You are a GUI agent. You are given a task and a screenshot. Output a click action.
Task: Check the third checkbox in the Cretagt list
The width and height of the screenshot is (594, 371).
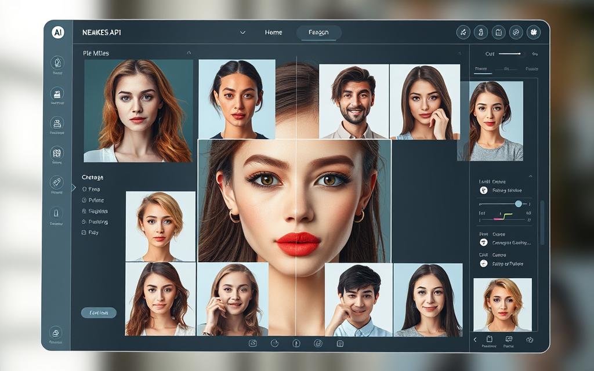coord(84,212)
